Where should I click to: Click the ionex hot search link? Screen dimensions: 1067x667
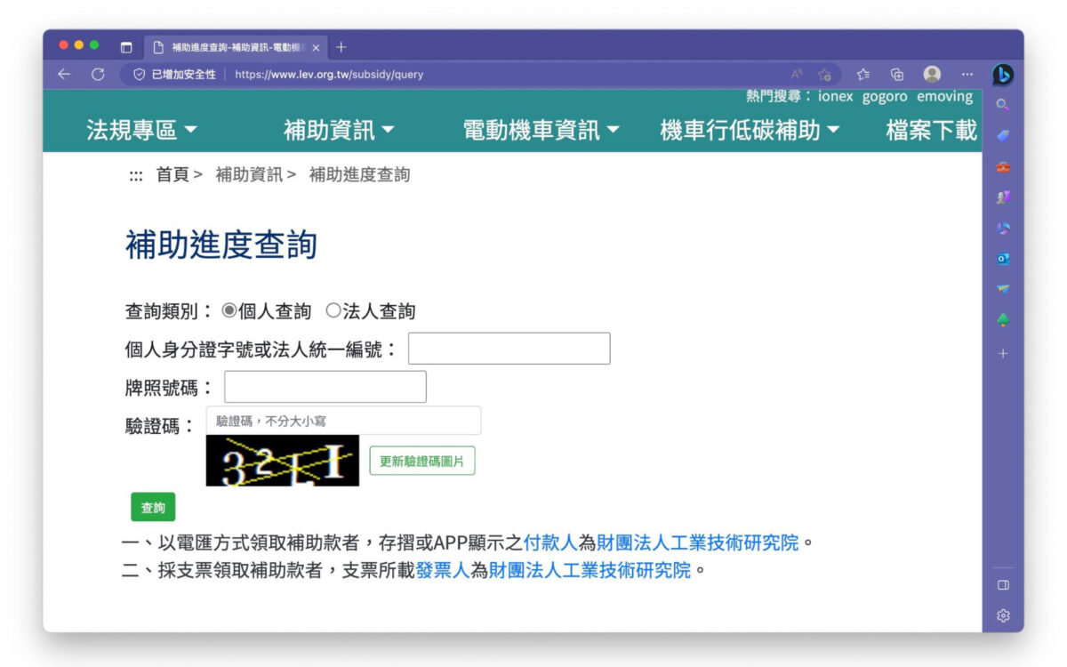[x=837, y=97]
